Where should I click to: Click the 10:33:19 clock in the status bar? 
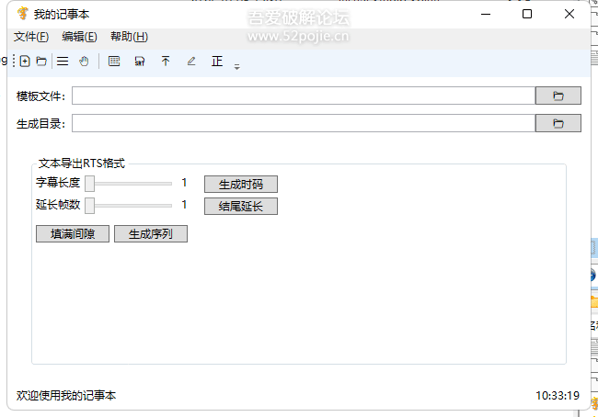[558, 396]
